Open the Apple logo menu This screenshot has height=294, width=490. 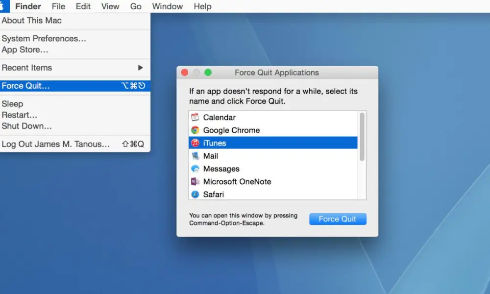3,6
